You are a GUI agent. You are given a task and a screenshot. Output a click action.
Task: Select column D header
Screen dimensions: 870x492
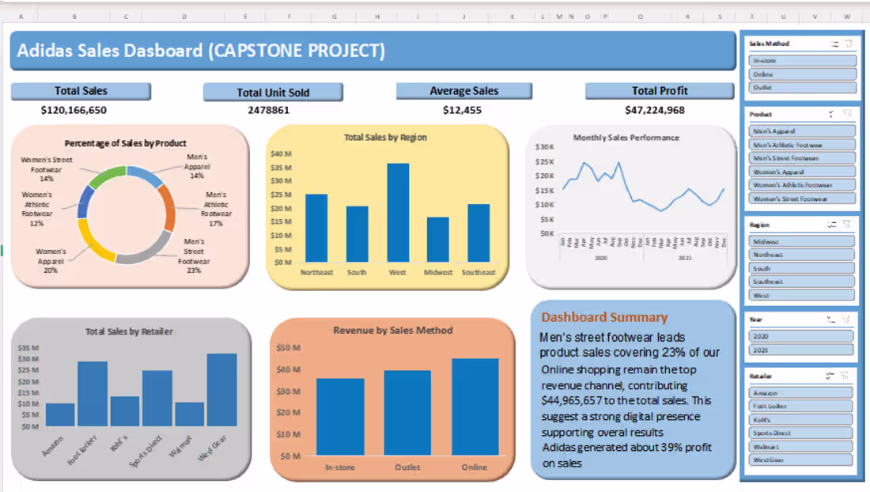(x=184, y=17)
